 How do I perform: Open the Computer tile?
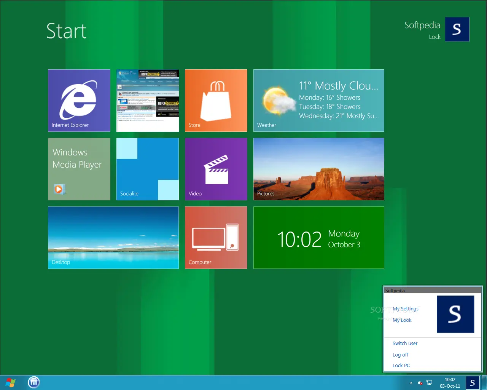tap(216, 238)
